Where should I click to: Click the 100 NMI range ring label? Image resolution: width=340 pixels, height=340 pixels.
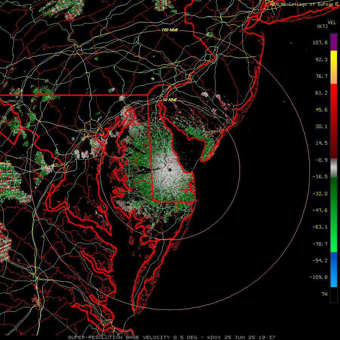click(170, 30)
